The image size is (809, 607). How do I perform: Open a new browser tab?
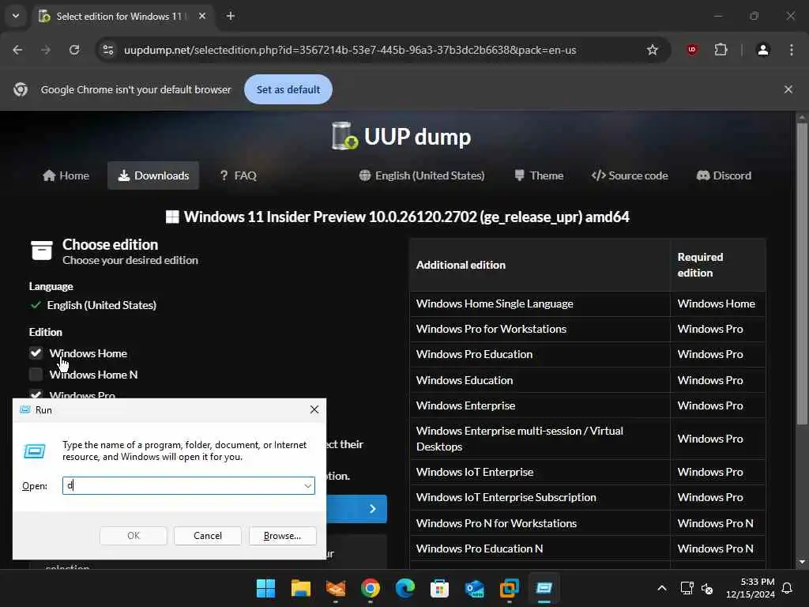tap(231, 16)
